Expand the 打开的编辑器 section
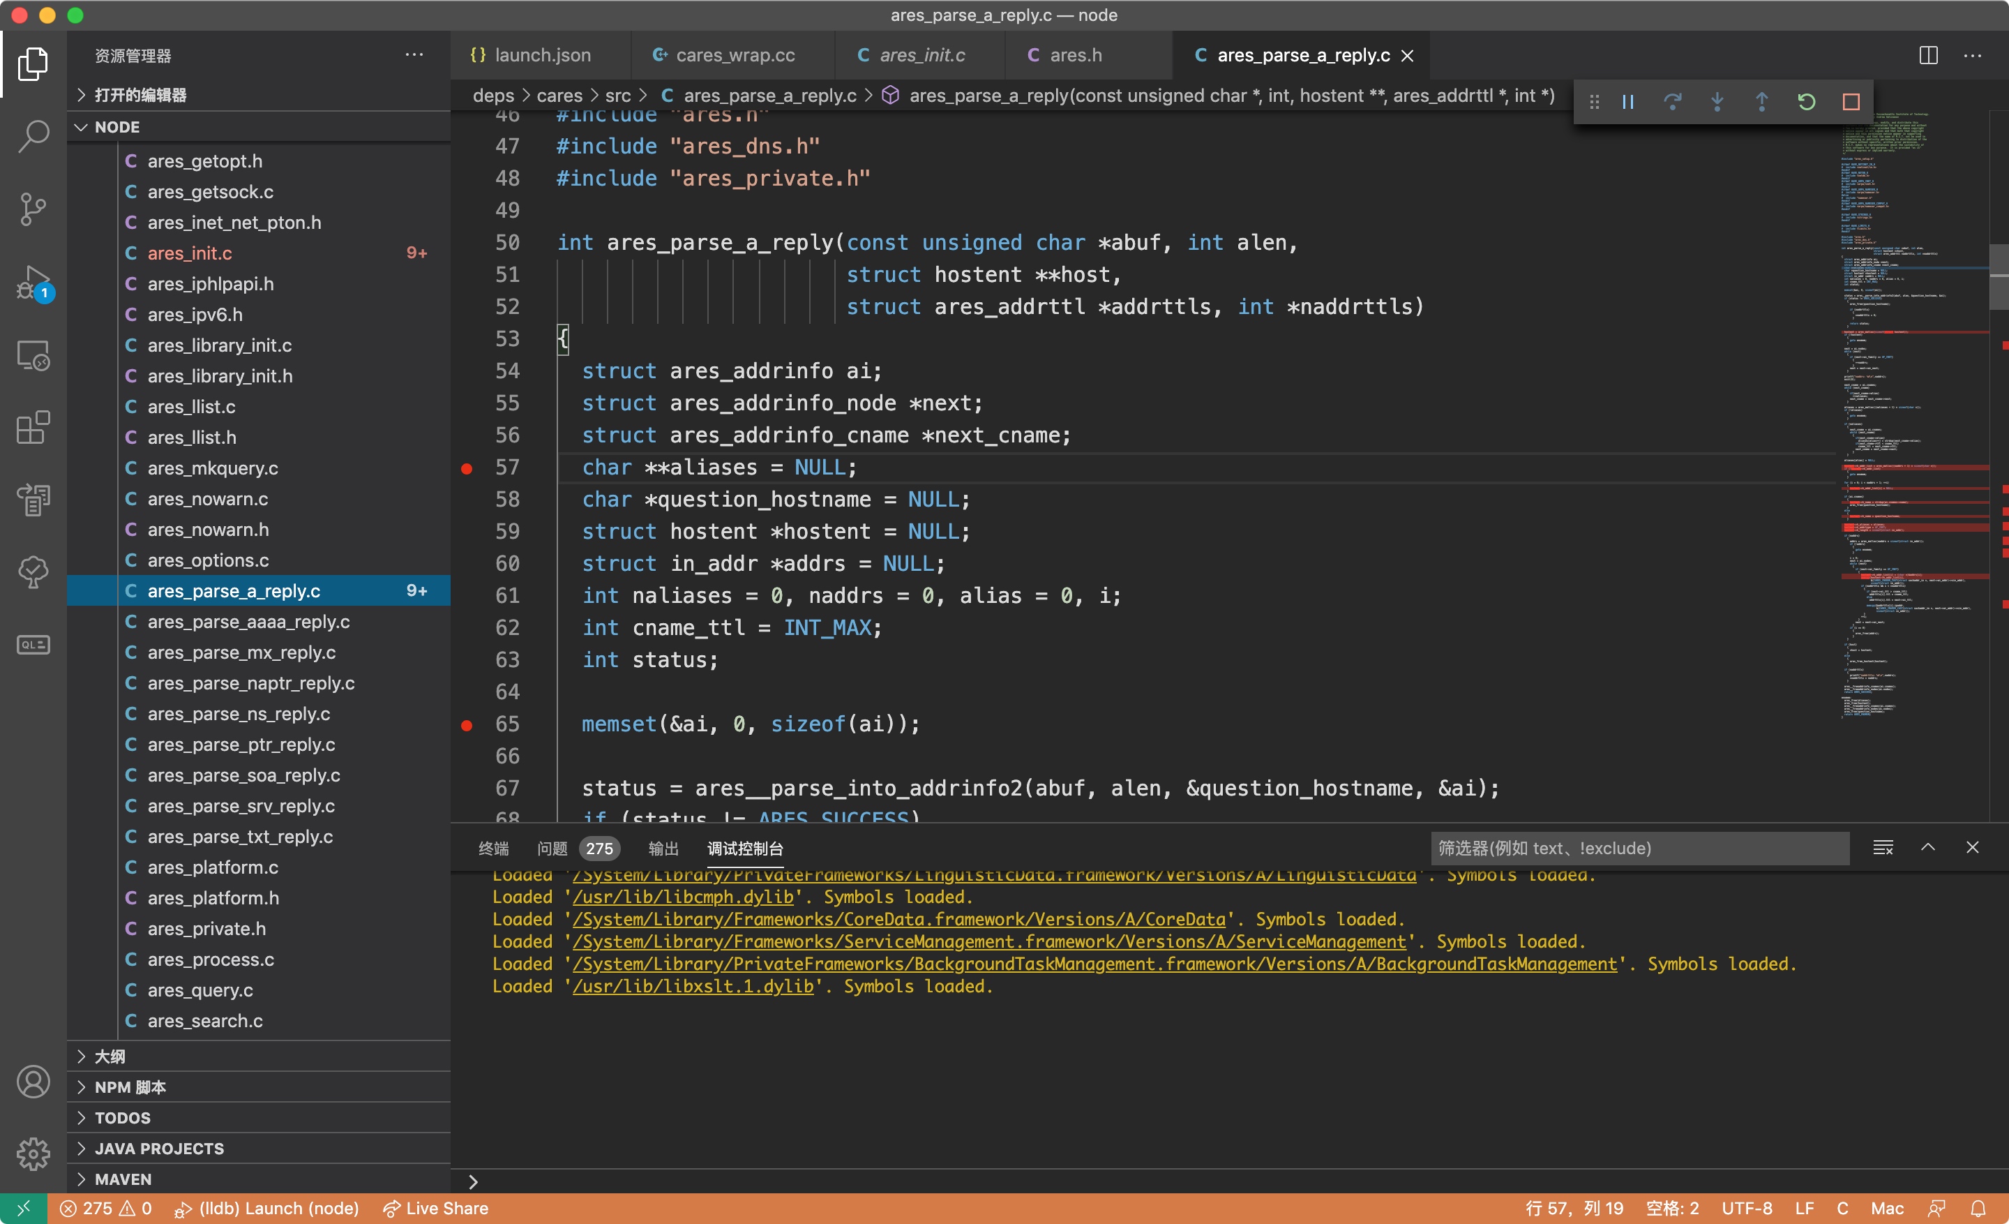Viewport: 2009px width, 1224px height. [259, 95]
